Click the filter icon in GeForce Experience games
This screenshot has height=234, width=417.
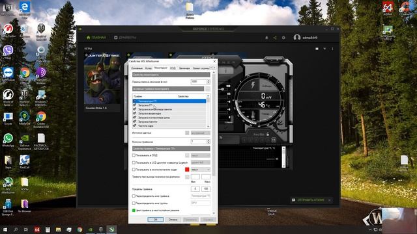coord(324,49)
